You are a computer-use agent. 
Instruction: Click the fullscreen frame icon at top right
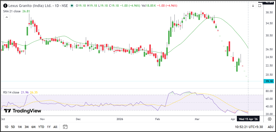(260, 6)
